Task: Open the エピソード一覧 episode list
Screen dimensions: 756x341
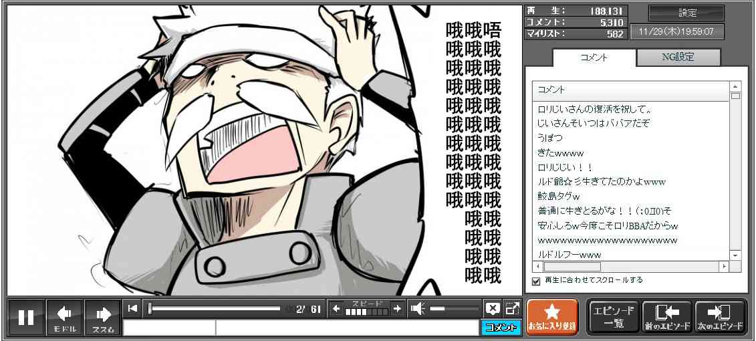Action: coord(614,317)
